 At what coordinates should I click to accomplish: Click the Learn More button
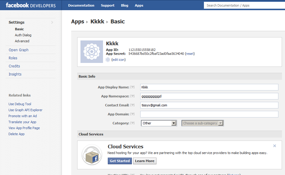(x=145, y=161)
